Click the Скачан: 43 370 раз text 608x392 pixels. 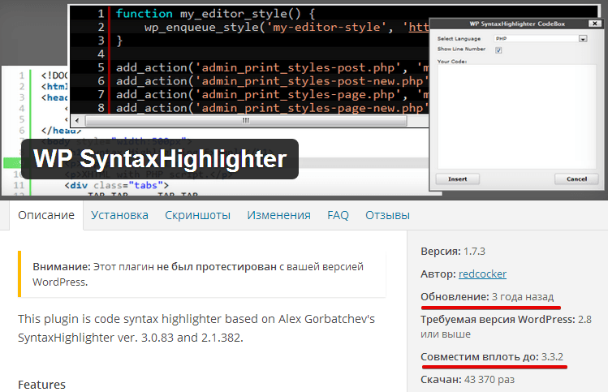(x=468, y=380)
